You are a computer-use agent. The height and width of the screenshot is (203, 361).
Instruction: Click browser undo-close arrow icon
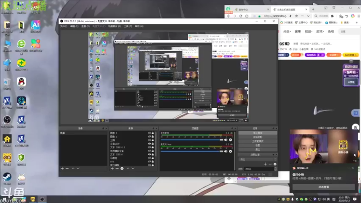347,16
